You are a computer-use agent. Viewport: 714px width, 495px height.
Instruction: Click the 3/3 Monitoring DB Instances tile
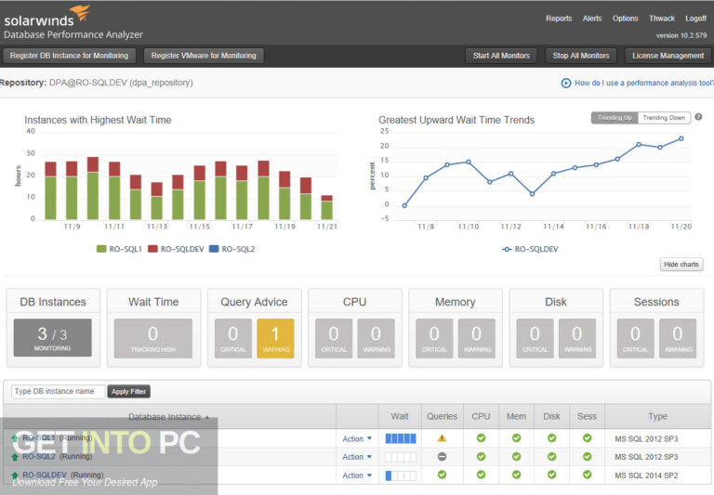[52, 337]
